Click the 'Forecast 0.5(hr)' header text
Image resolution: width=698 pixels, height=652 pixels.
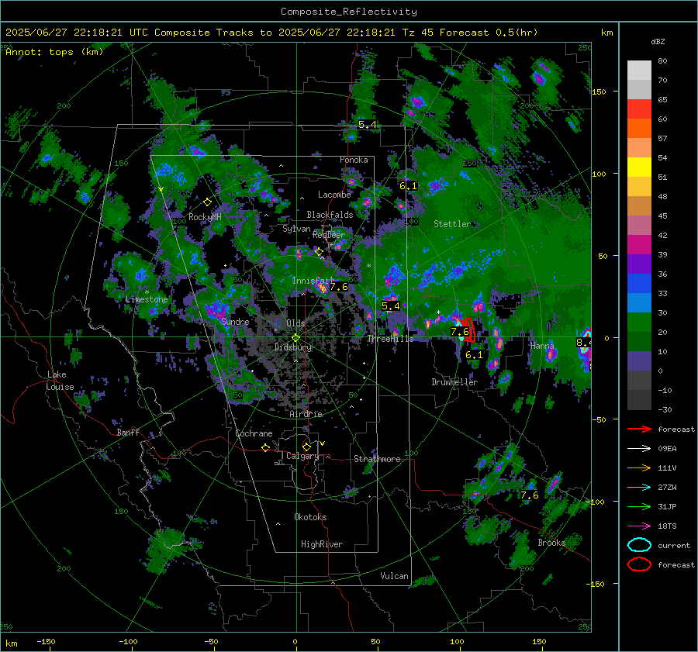(489, 33)
